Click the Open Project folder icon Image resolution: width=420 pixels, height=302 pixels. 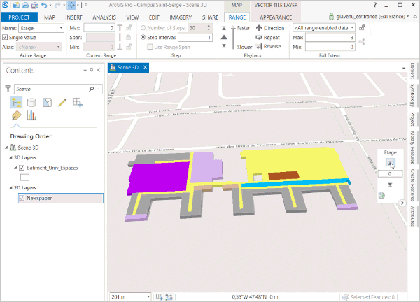[25, 5]
